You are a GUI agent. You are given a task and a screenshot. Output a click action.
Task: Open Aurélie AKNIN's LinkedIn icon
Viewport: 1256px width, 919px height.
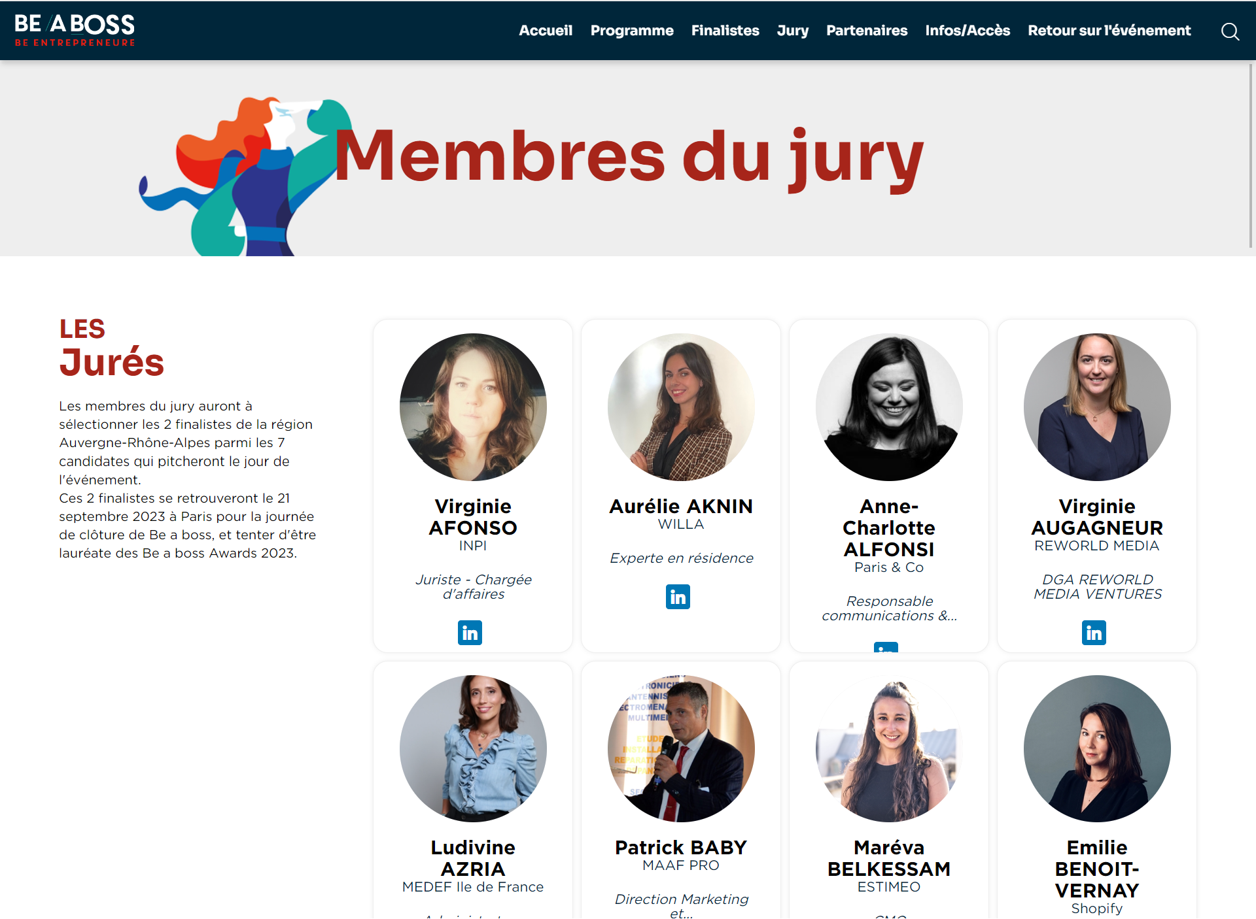pos(678,597)
